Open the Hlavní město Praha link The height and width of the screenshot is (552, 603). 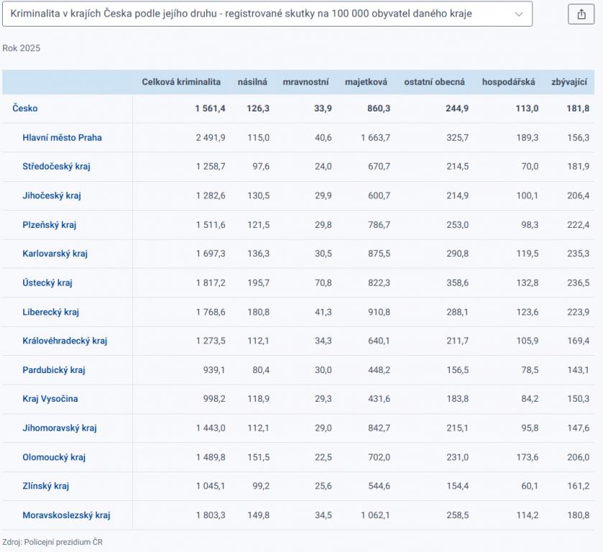[62, 138]
